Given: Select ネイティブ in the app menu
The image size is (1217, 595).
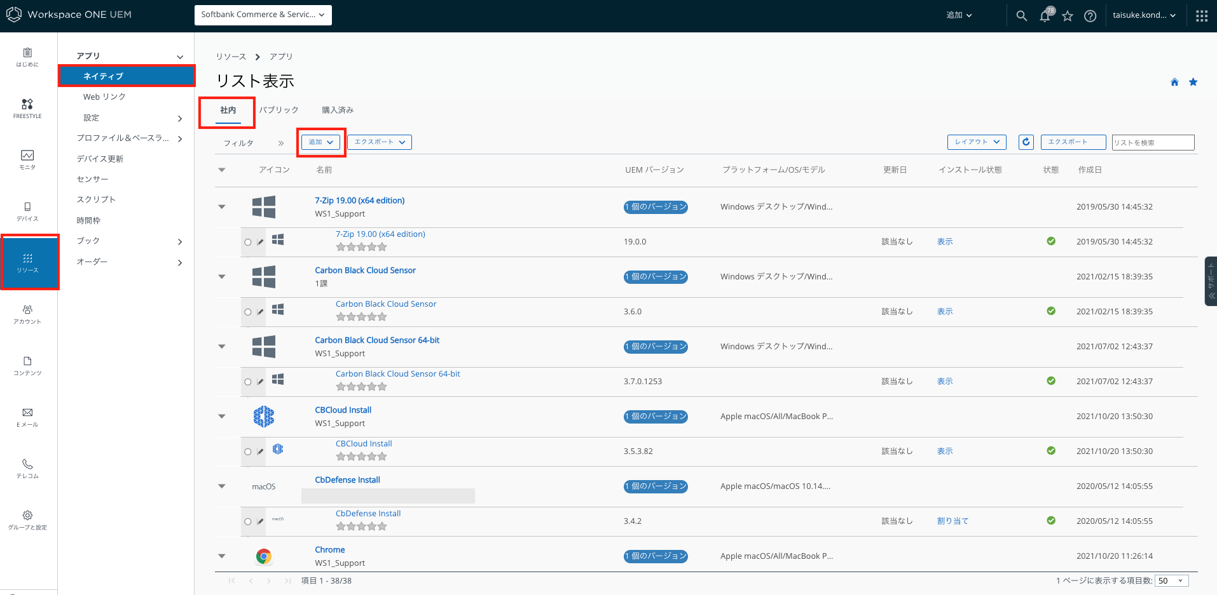Looking at the screenshot, I should tap(127, 76).
